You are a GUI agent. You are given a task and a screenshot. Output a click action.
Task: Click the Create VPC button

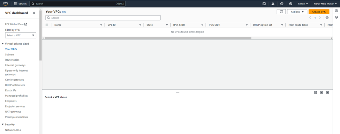(319, 12)
